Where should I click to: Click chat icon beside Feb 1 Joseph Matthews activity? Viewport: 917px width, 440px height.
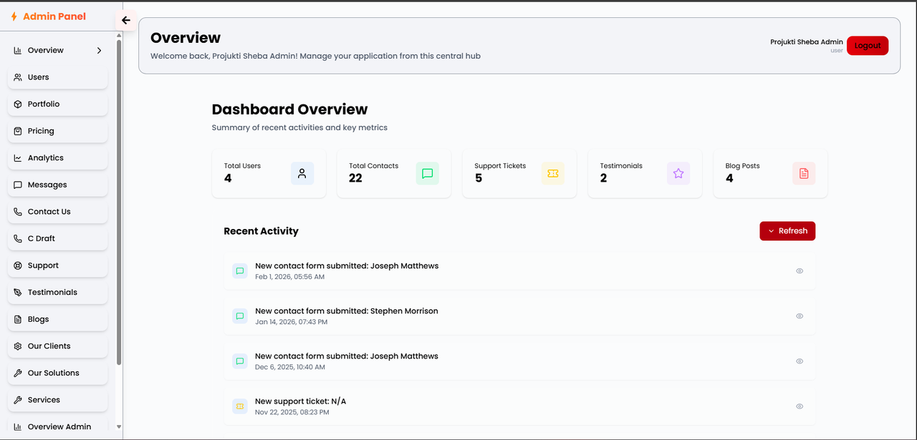coord(240,271)
